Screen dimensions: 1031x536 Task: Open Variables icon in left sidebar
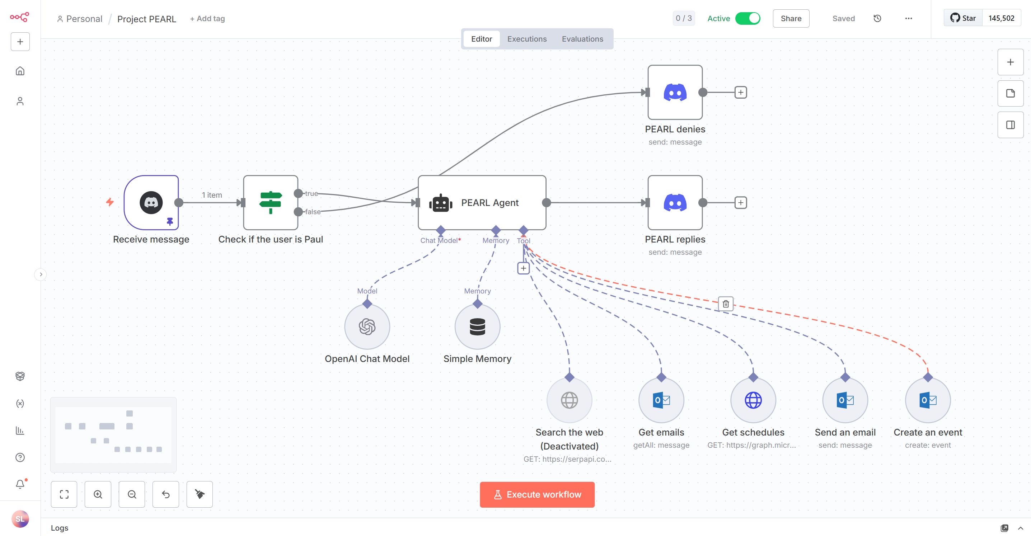coord(20,403)
